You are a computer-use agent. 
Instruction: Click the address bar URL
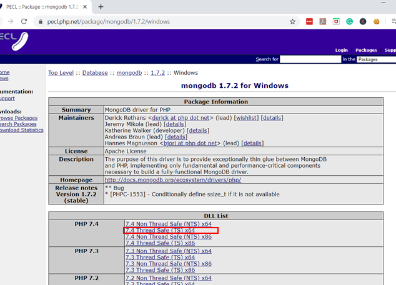pyautogui.click(x=109, y=22)
